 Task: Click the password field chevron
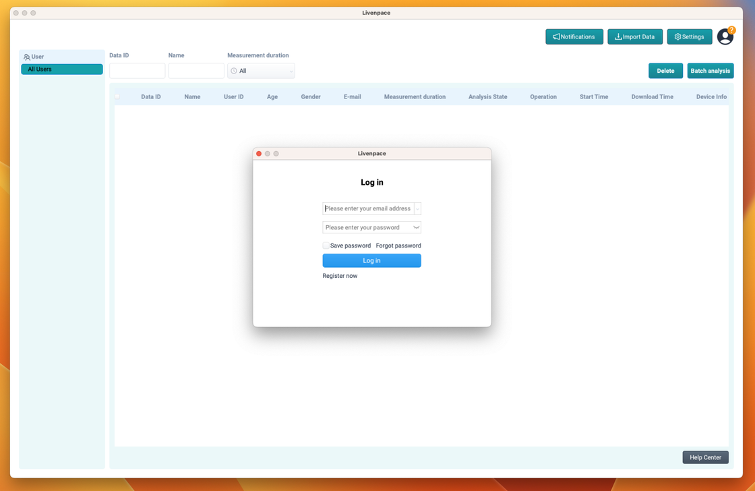click(416, 227)
